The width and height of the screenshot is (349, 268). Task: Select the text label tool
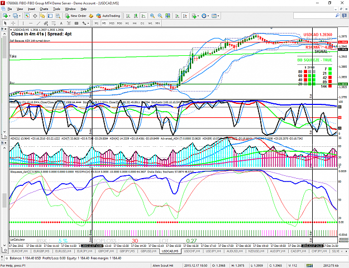pos(69,23)
